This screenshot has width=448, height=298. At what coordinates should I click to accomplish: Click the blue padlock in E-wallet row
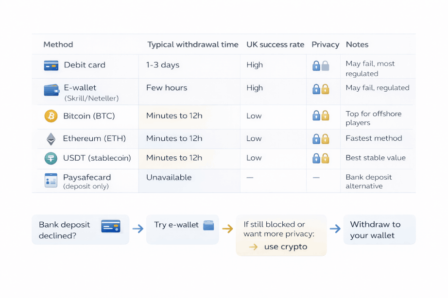[x=316, y=90]
